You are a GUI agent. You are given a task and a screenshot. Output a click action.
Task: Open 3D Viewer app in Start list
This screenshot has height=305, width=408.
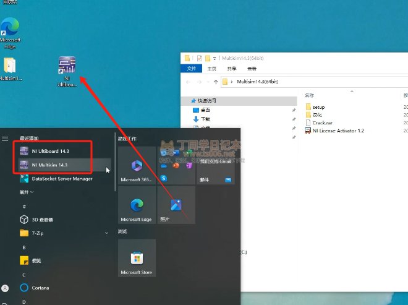tap(64, 220)
